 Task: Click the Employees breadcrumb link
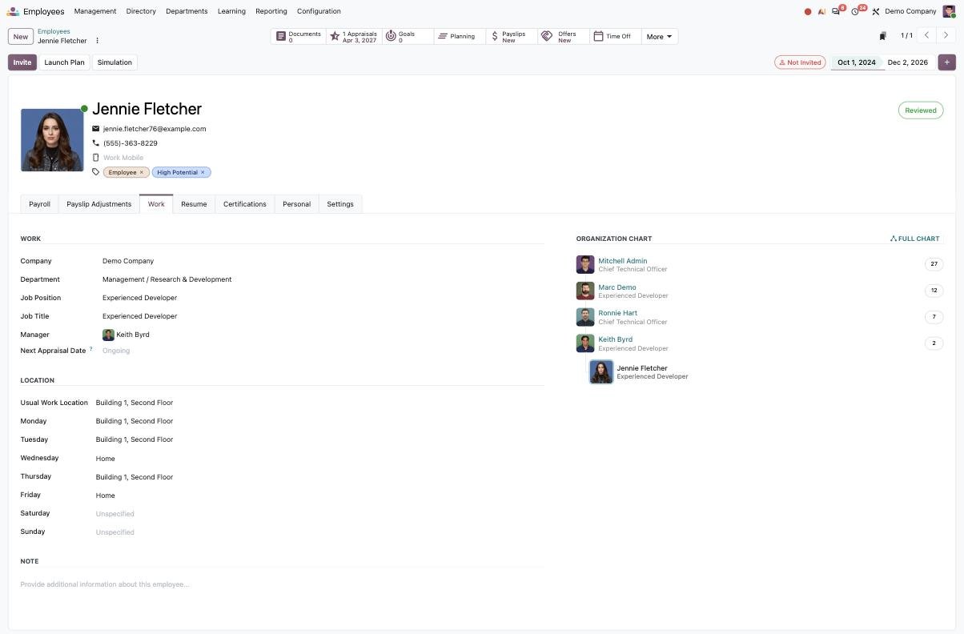tap(54, 31)
